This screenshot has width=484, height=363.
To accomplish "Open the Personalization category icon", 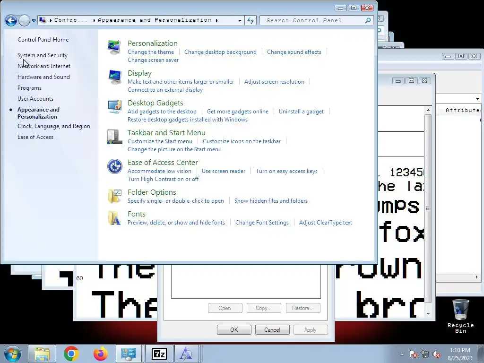I will (x=114, y=48).
